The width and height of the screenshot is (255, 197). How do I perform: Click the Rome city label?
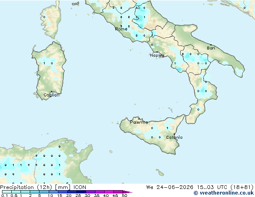click(121, 29)
